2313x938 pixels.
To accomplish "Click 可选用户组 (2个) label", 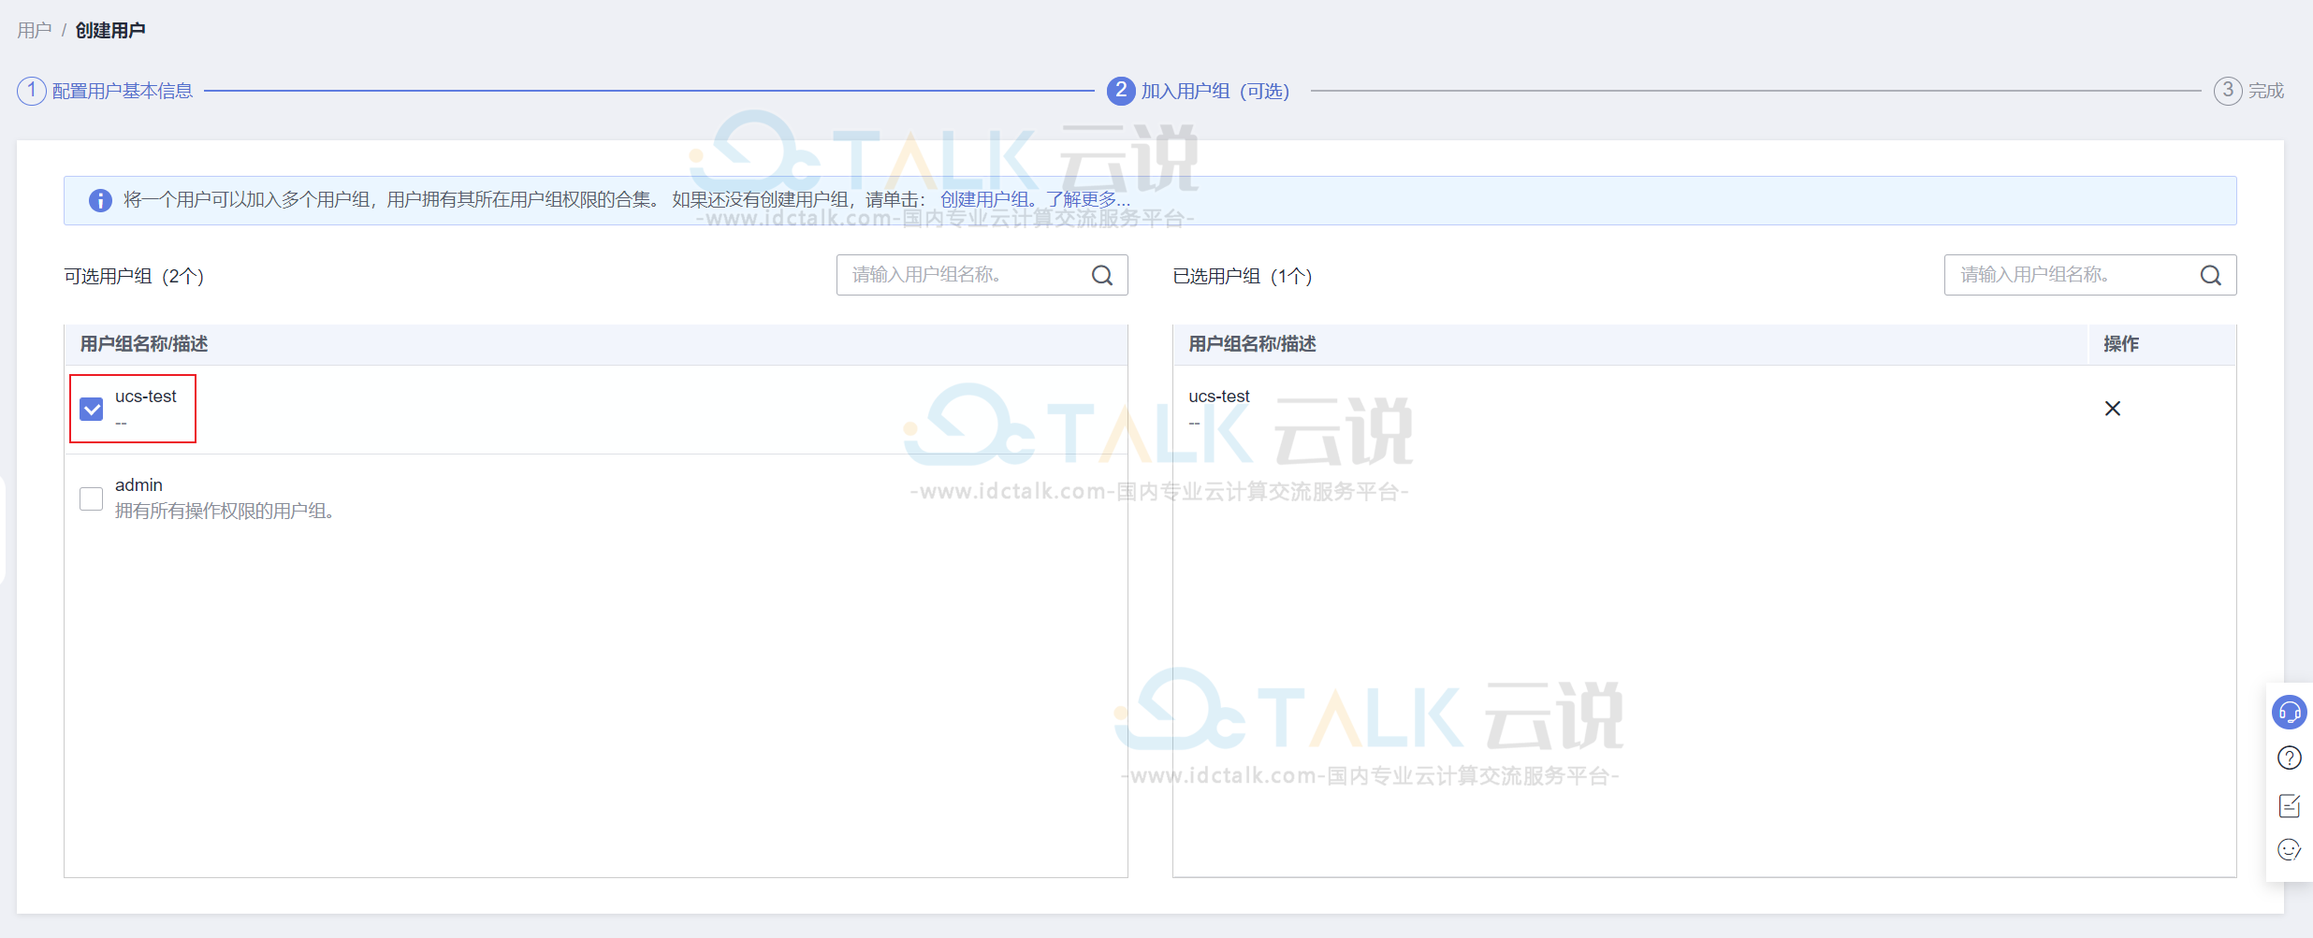I will pos(134,277).
